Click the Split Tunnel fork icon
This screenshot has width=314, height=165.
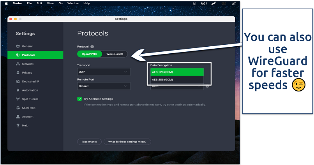[18, 99]
